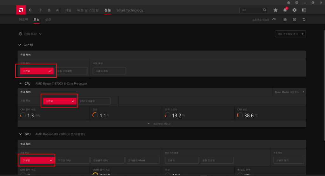
Task: Open the AI tab
Action: pos(58,10)
